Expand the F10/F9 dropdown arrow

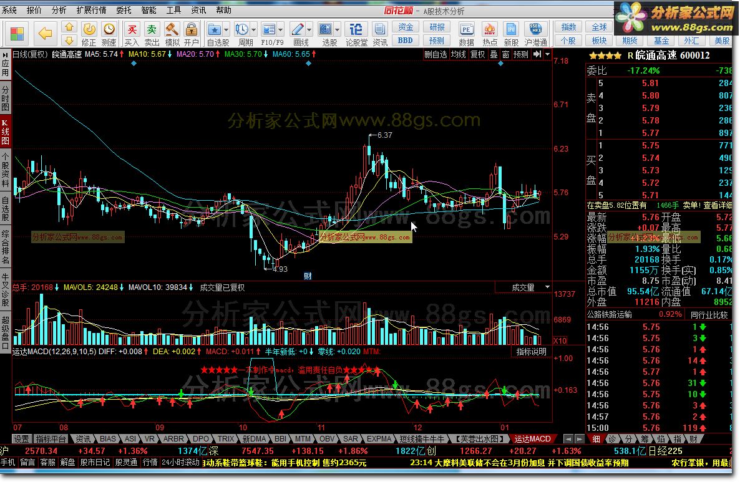[280, 30]
